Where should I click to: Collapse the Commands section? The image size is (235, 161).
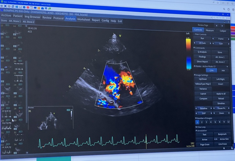pyautogui.click(x=195, y=48)
